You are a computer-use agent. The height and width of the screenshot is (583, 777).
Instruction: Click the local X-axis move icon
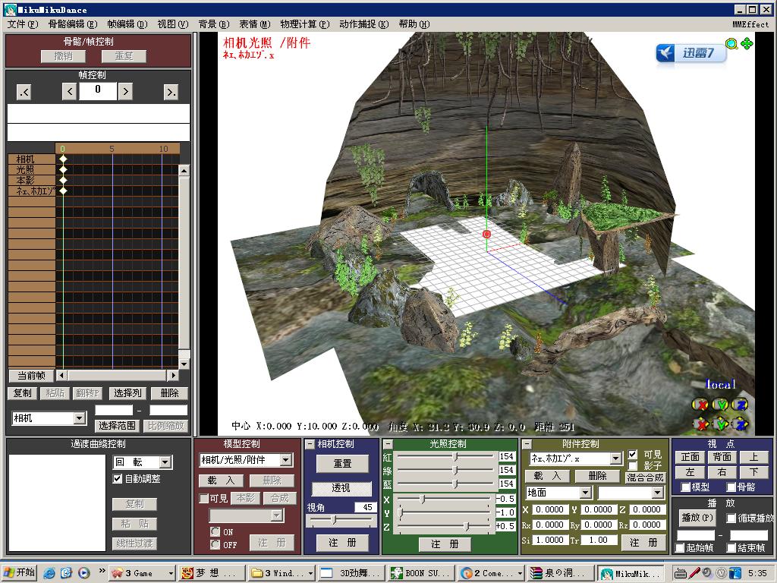(700, 424)
